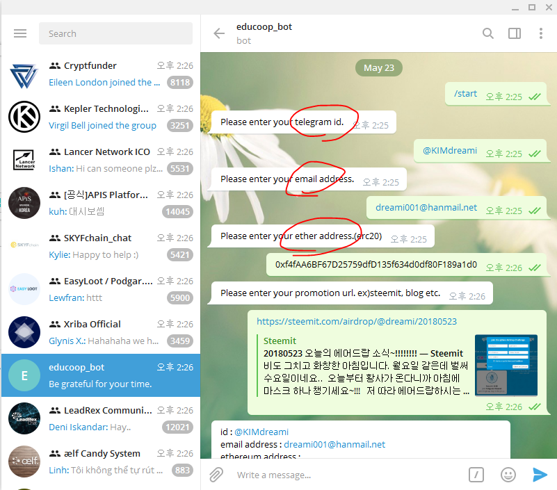Open the Lancer Network ICO chat name
The image size is (557, 490).
click(107, 152)
